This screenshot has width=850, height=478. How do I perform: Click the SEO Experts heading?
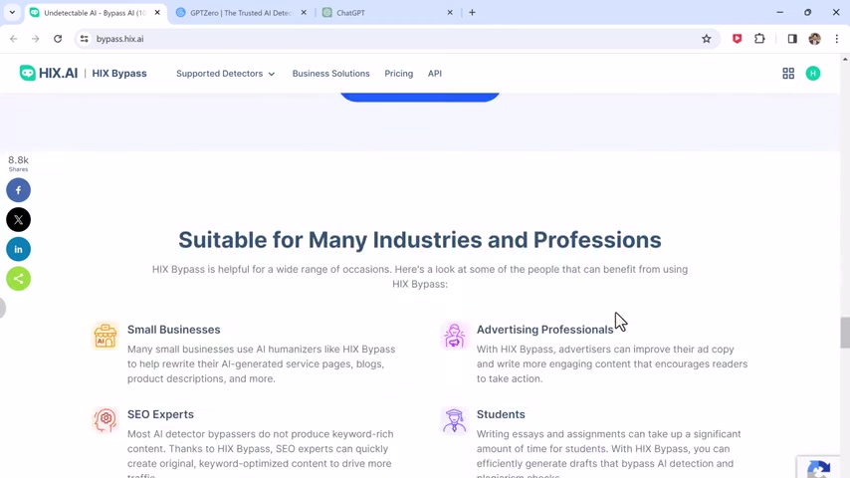[x=160, y=414]
